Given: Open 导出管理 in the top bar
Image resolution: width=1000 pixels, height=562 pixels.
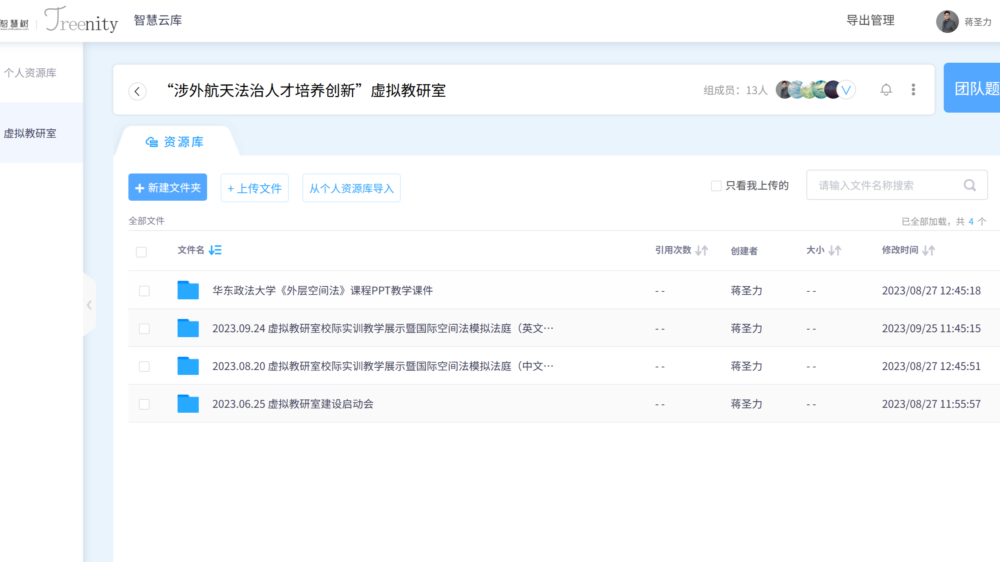Looking at the screenshot, I should (x=871, y=20).
